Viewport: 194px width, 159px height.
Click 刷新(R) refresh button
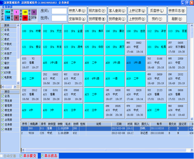[x=177, y=19]
